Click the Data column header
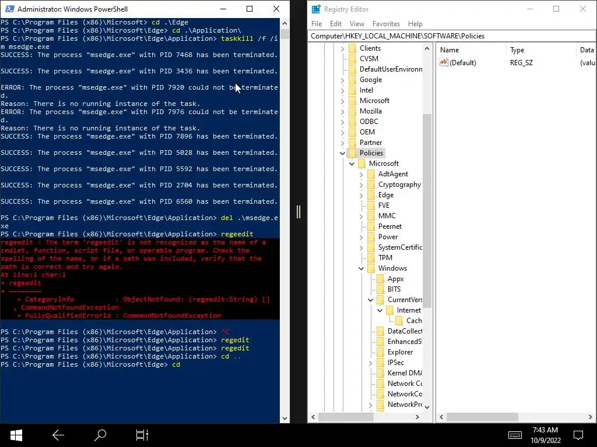 point(587,50)
